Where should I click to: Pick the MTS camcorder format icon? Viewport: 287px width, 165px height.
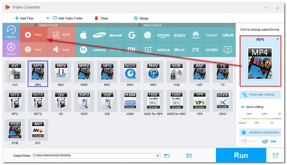(15, 101)
